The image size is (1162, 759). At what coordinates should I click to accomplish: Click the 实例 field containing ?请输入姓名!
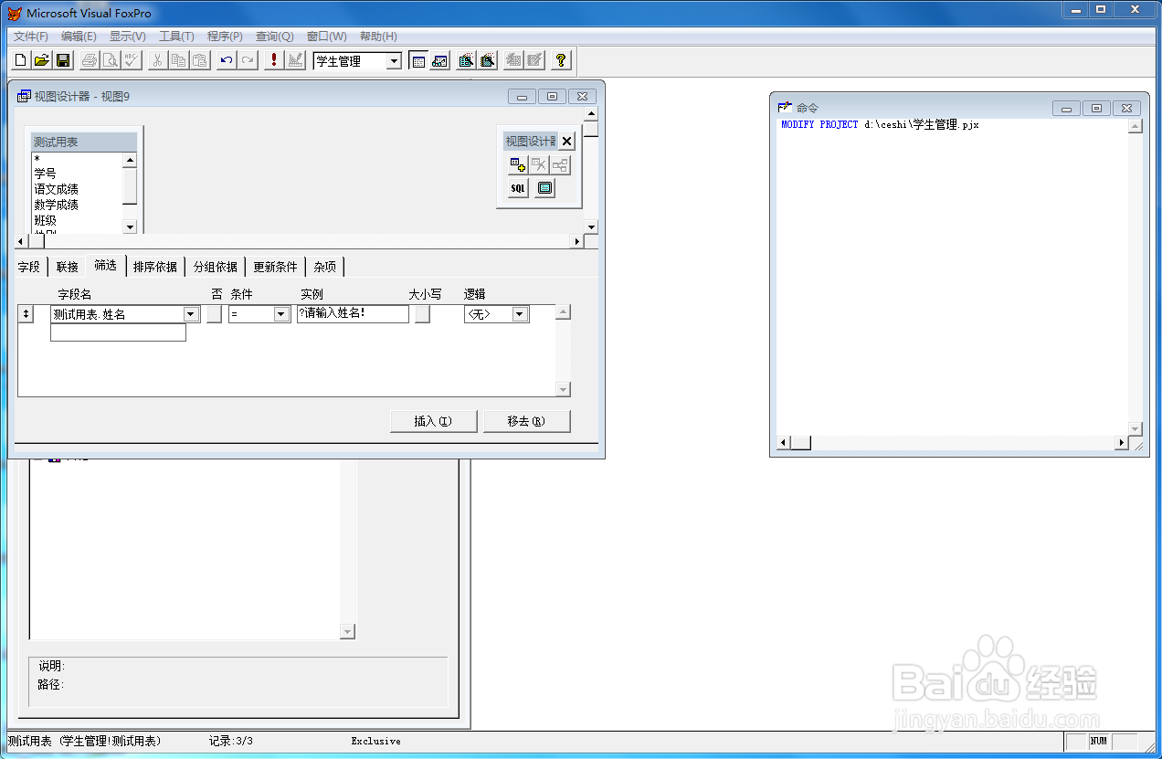tap(353, 314)
